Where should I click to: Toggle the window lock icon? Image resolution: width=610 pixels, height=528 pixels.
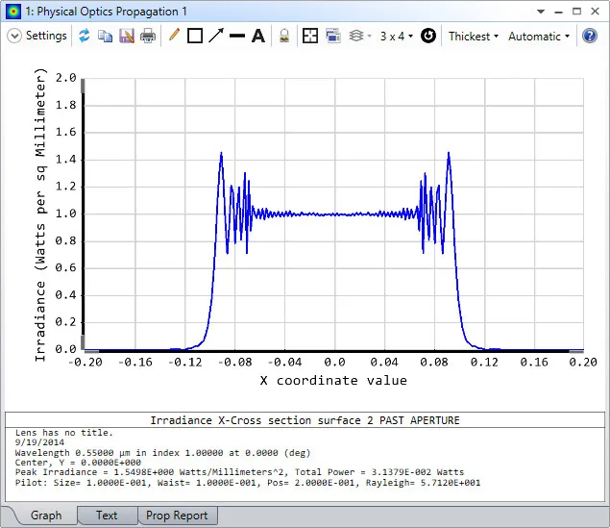(x=284, y=37)
